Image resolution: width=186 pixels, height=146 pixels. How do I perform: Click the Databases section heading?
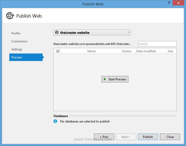[61, 116]
